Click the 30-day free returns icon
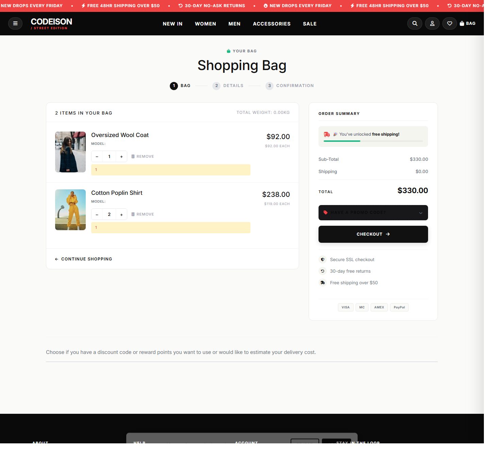The width and height of the screenshot is (490, 476). pyautogui.click(x=323, y=271)
